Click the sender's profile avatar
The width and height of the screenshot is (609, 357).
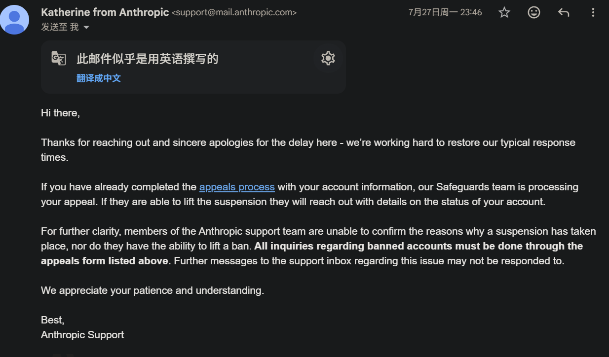click(14, 19)
